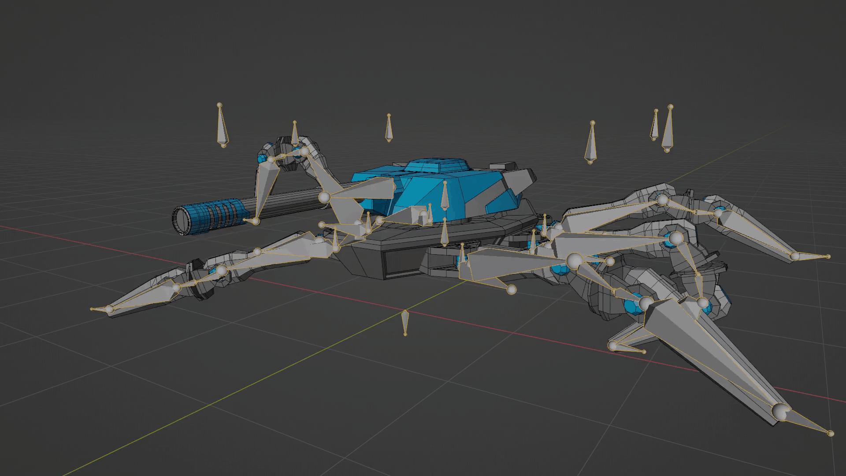846x476 pixels.
Task: Select the leftmost floating bone above the model
Action: coord(221,126)
